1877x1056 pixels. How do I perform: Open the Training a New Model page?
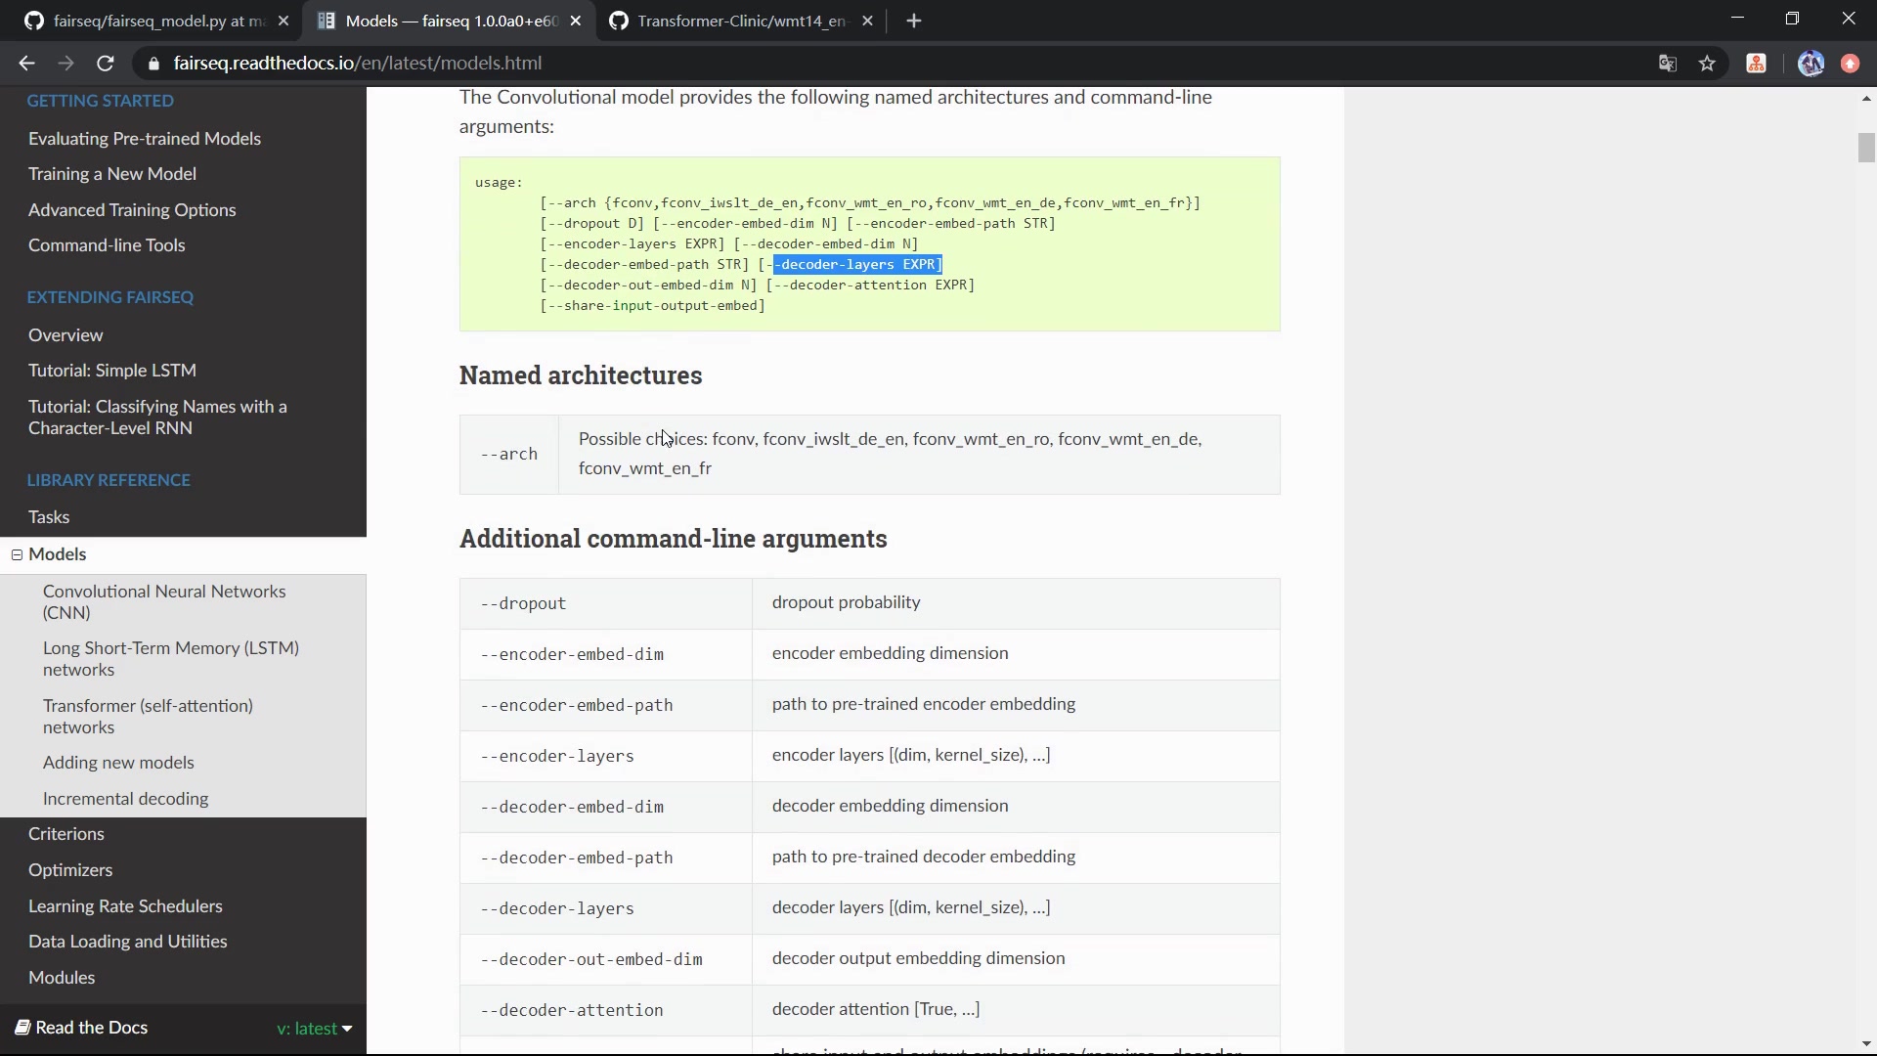point(112,173)
